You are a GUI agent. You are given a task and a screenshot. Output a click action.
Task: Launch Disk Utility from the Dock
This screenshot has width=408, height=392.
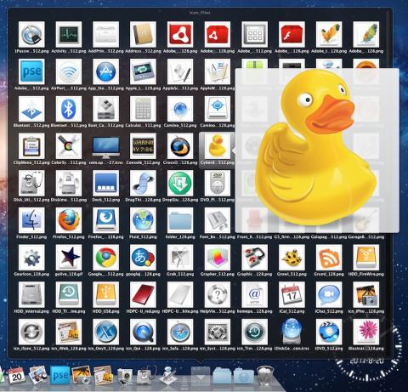147,375
